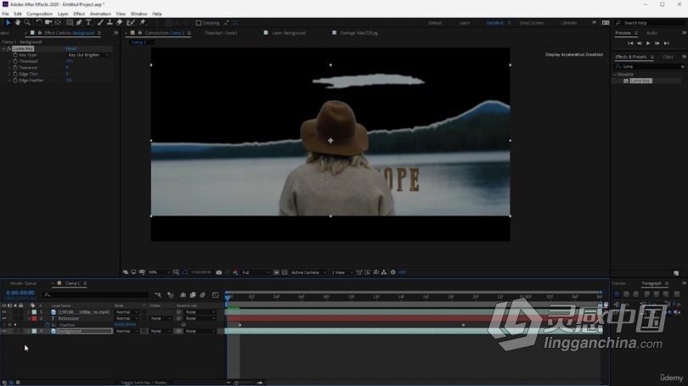Click the red label color of Rotoscope layer

[34, 318]
